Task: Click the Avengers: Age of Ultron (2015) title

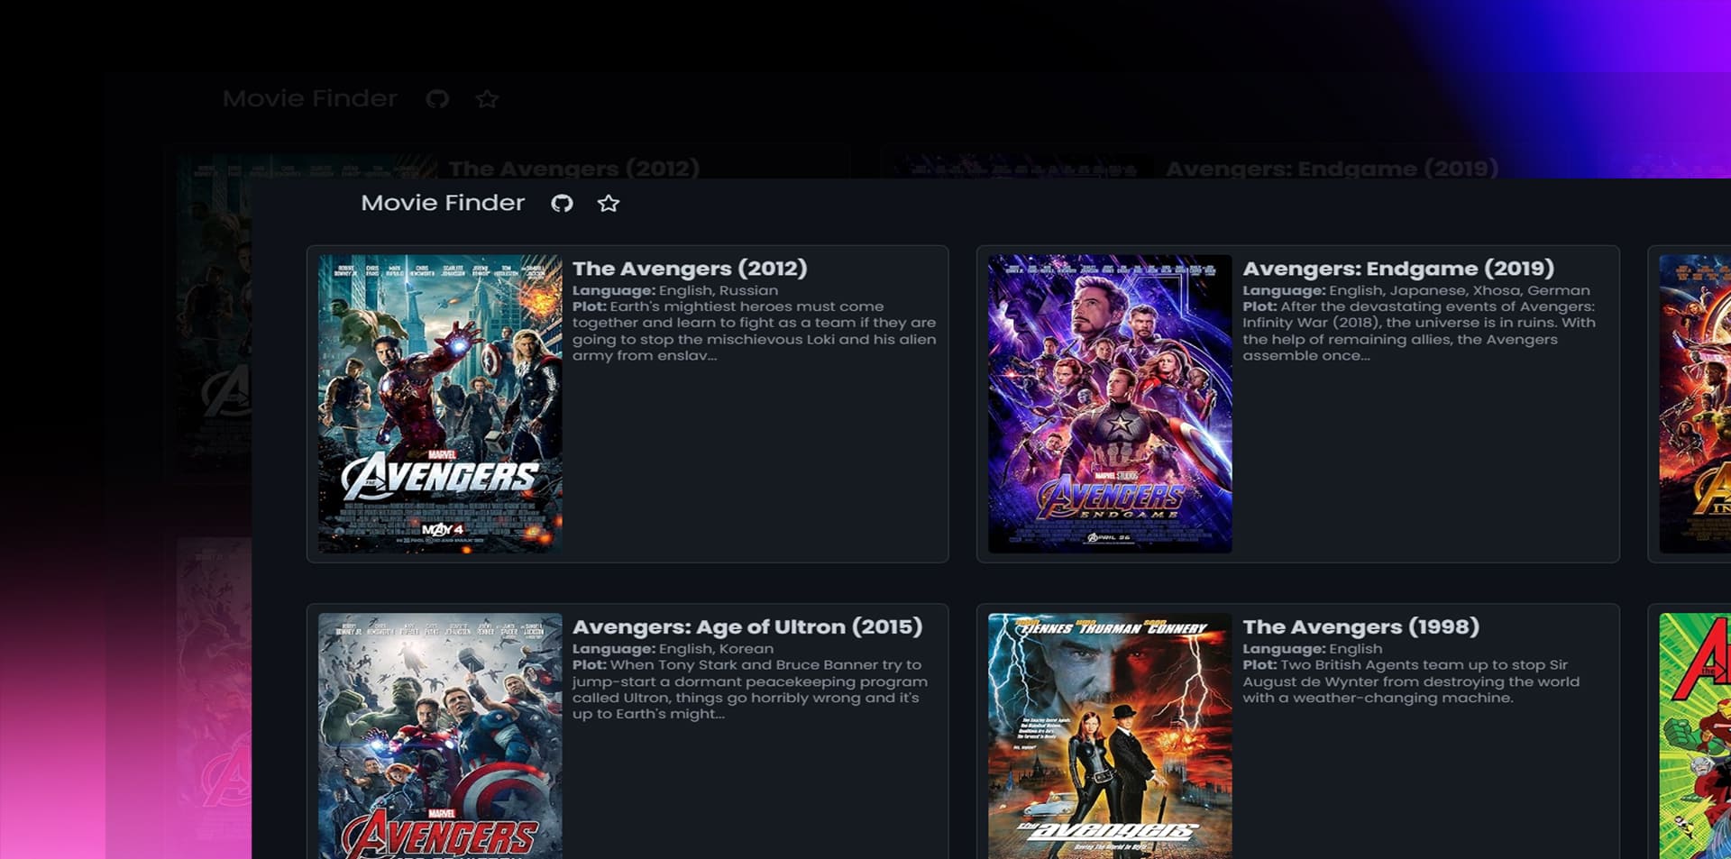Action: click(747, 627)
